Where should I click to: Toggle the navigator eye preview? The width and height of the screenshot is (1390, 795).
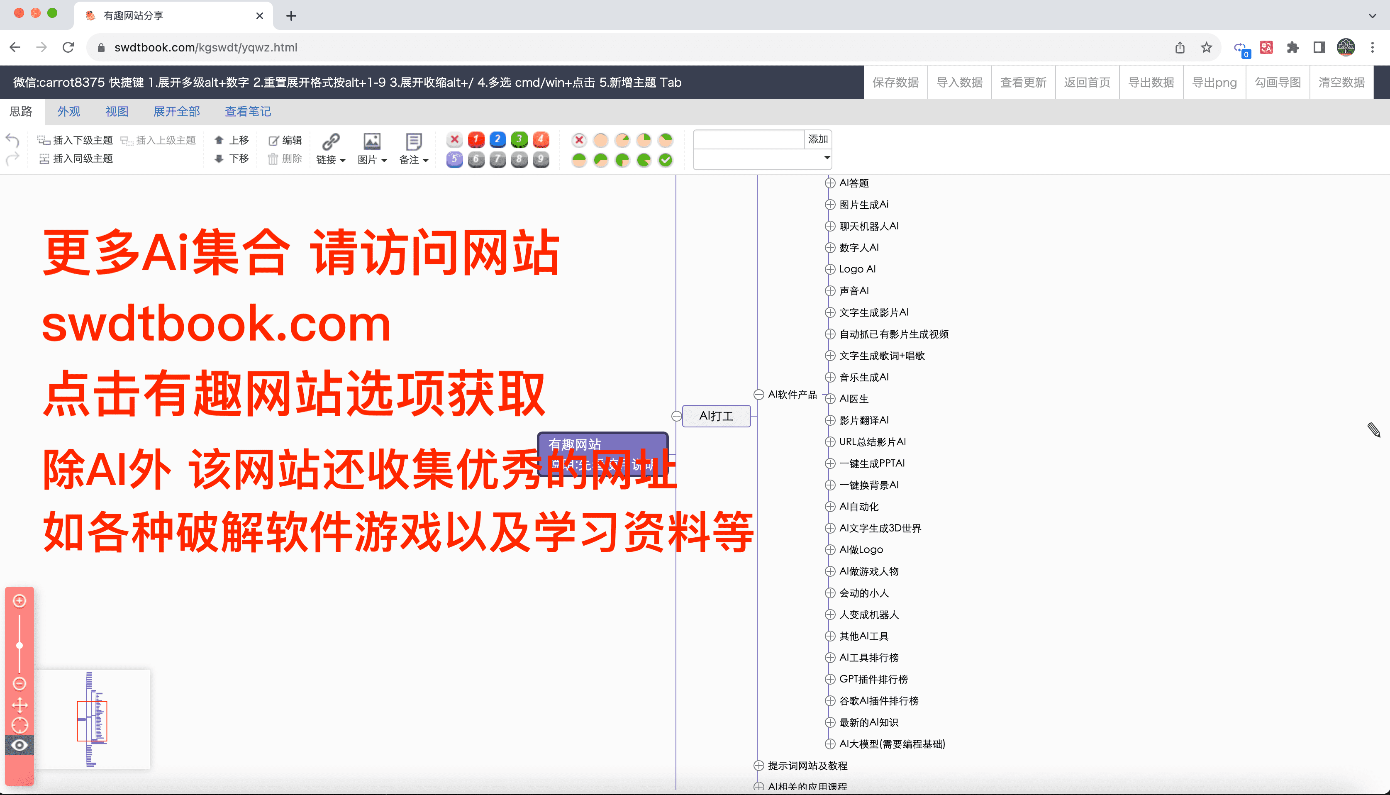(x=20, y=745)
